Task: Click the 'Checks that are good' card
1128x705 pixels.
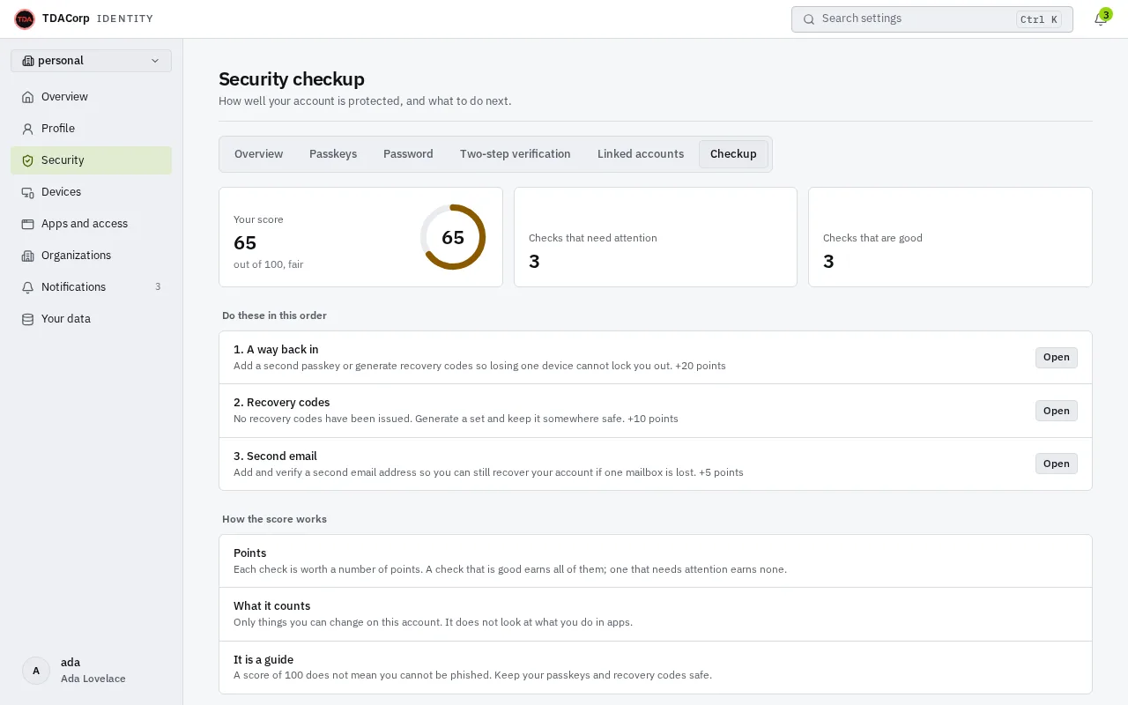Action: [950, 237]
